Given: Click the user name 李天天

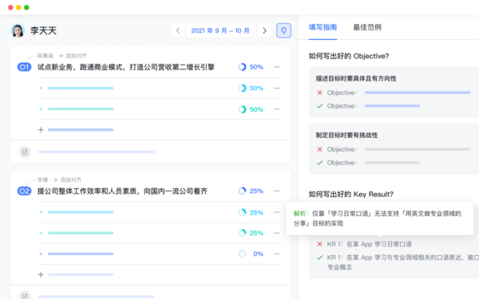Looking at the screenshot, I should [43, 30].
